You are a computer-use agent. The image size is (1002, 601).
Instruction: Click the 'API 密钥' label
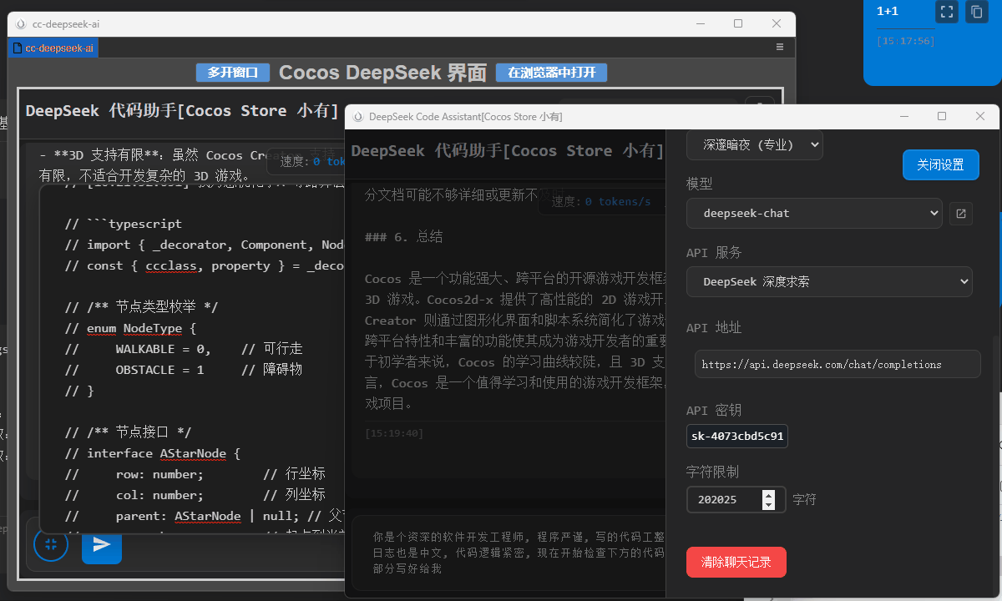714,411
